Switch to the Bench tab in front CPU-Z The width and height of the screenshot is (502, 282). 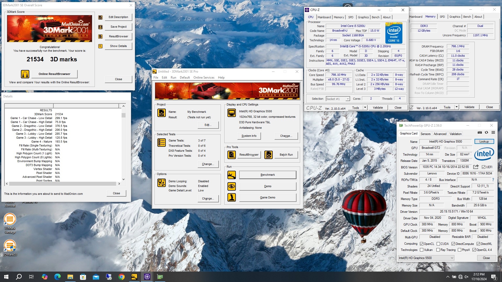[x=375, y=17]
